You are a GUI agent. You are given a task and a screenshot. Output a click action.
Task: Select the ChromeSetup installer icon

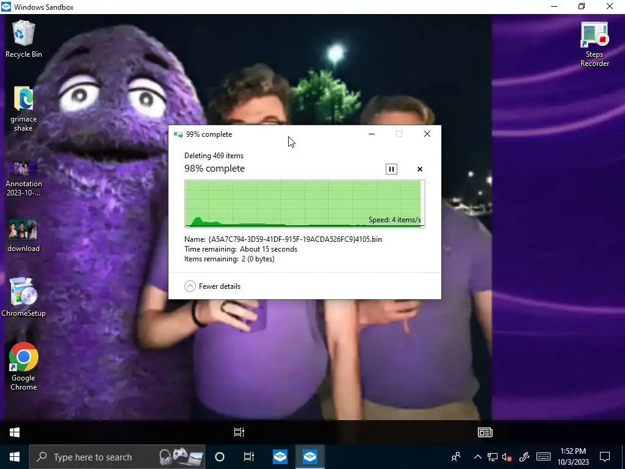(24, 297)
